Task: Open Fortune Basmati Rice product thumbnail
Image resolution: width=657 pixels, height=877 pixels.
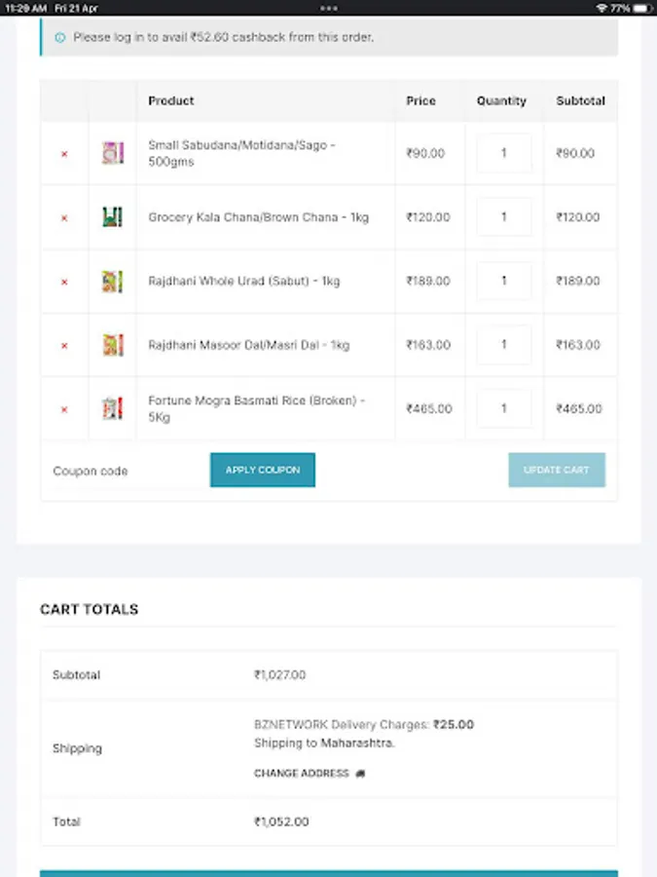Action: point(113,408)
